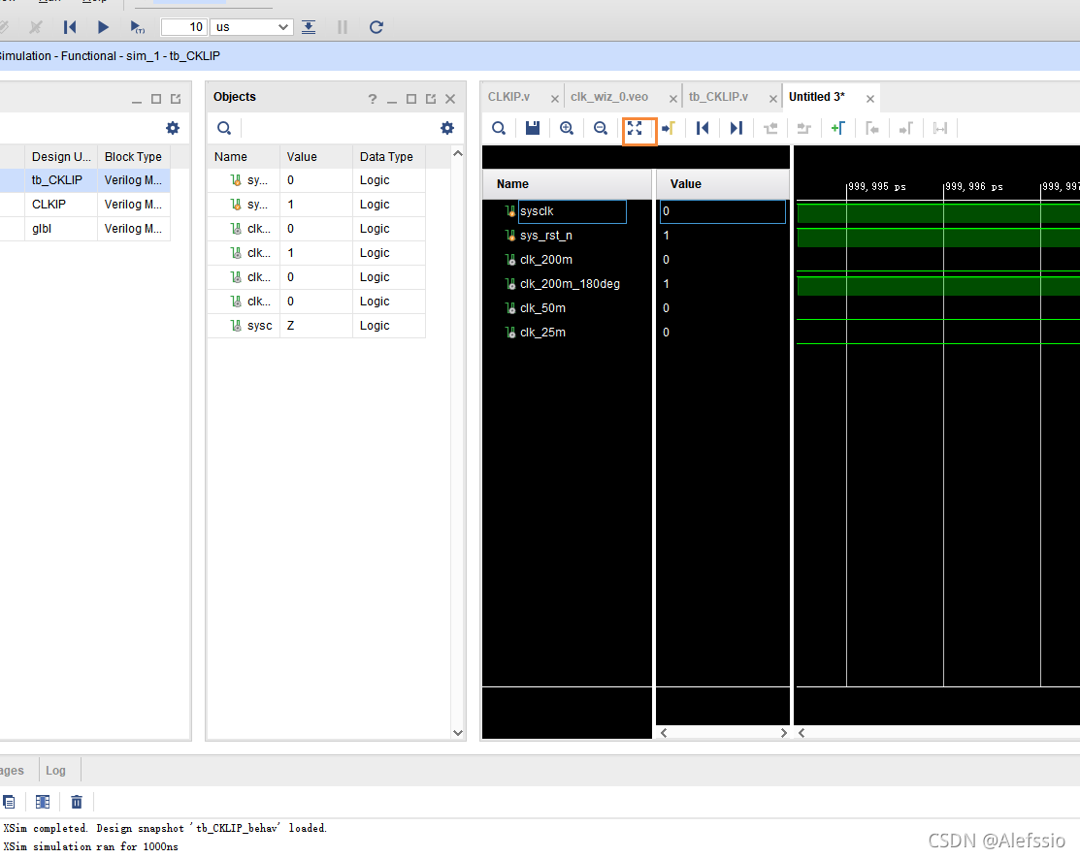Screen dimensions: 1080x858
Task: Select clk_200m signal in waveform
Action: (546, 260)
